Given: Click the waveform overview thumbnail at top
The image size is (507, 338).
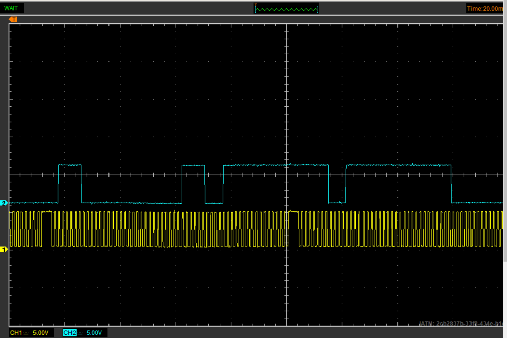Looking at the screenshot, I should pos(287,9).
